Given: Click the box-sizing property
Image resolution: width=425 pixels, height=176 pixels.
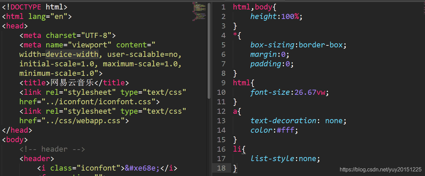Looking at the screenshot, I should point(272,45).
